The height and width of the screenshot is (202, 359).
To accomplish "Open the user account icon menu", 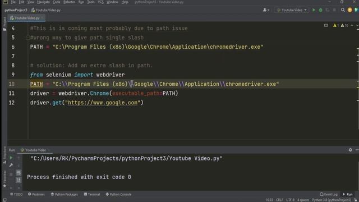I will tap(265, 10).
